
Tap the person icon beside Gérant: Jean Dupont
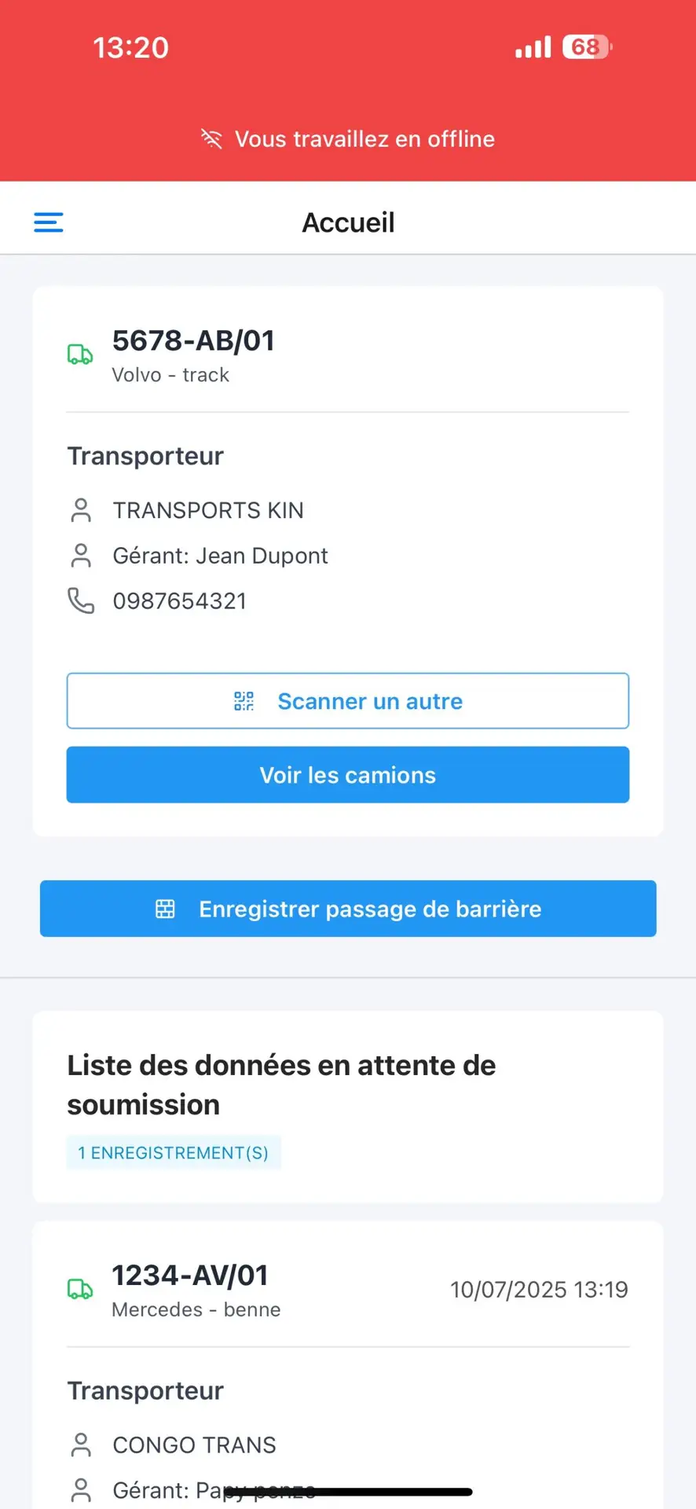81,556
